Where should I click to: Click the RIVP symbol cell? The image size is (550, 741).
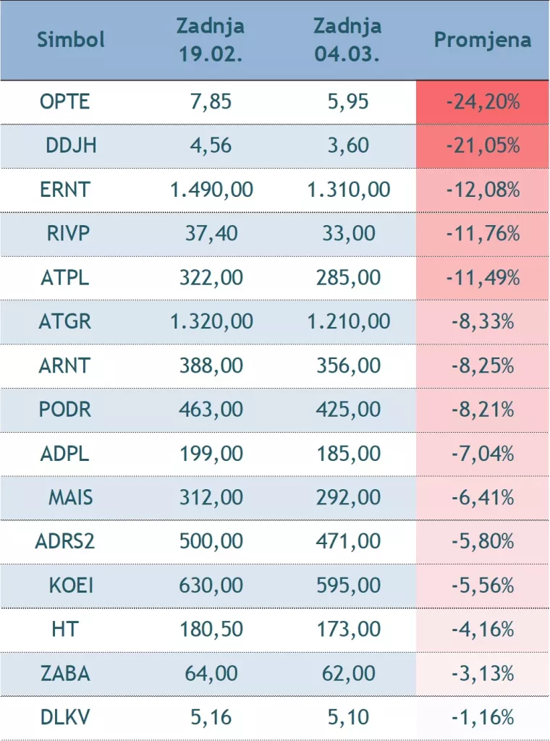click(x=65, y=233)
